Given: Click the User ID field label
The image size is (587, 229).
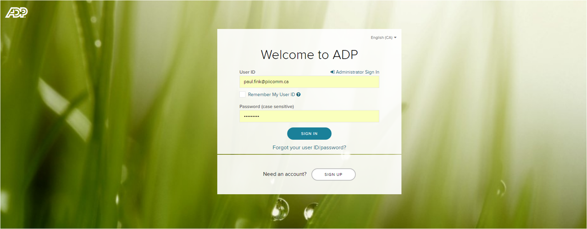Looking at the screenshot, I should click(247, 72).
